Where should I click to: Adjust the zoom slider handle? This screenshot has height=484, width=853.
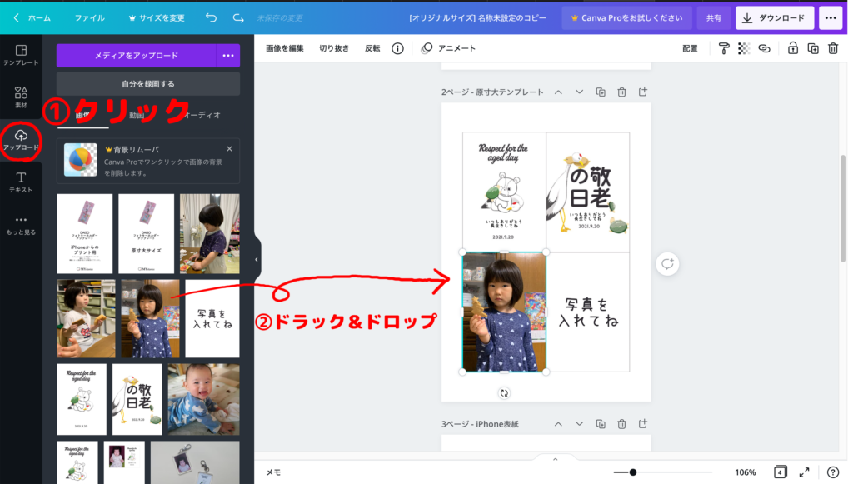(x=633, y=472)
